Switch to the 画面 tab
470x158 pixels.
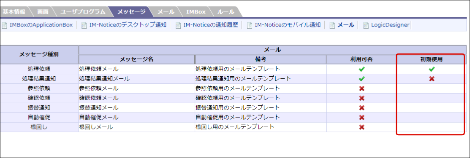tap(43, 12)
